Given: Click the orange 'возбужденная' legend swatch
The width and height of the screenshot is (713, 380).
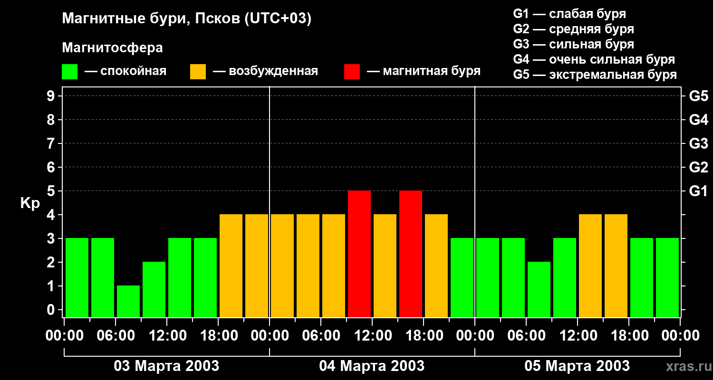Looking at the screenshot, I should 198,72.
